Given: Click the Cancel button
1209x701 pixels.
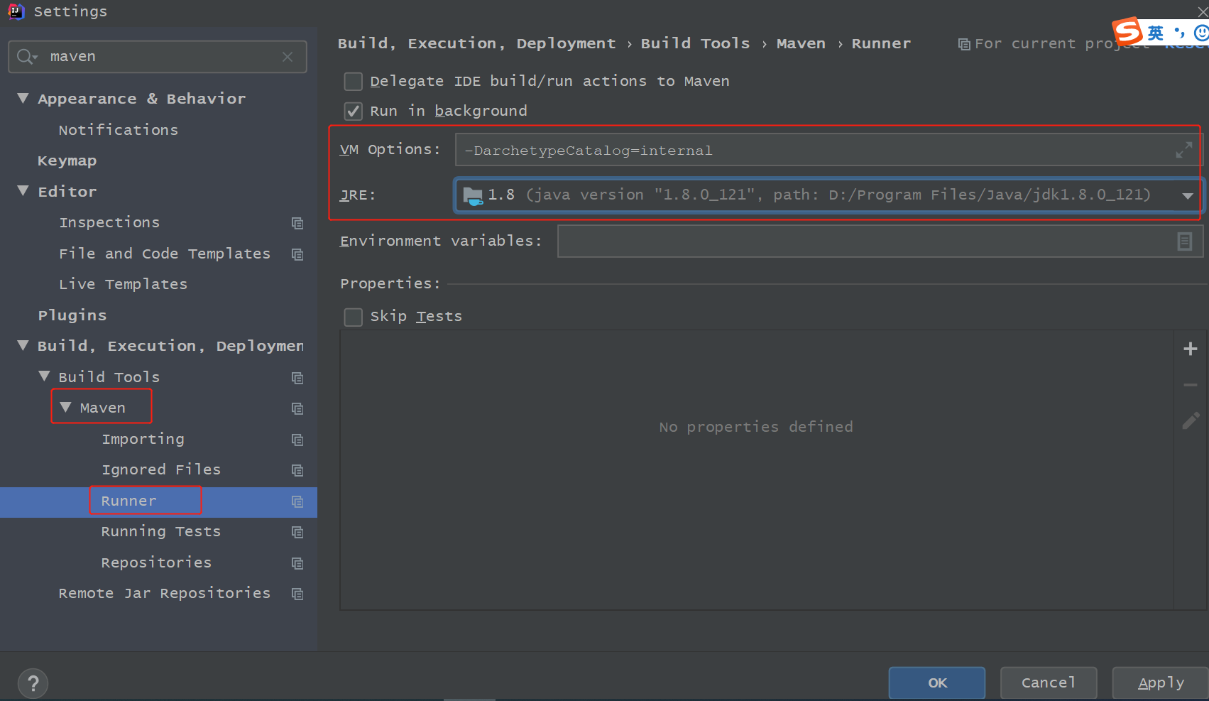Looking at the screenshot, I should 1049,683.
